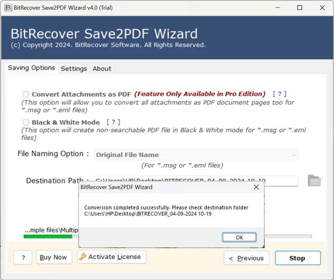This screenshot has height=280, width=334.
Task: Open help link for Convert Attachments as PDF
Action: pyautogui.click(x=280, y=94)
